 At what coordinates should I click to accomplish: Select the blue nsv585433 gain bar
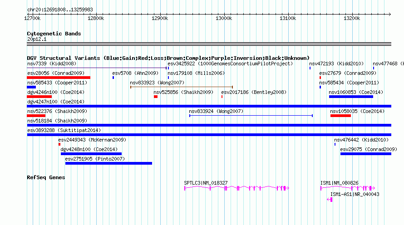[31, 87]
